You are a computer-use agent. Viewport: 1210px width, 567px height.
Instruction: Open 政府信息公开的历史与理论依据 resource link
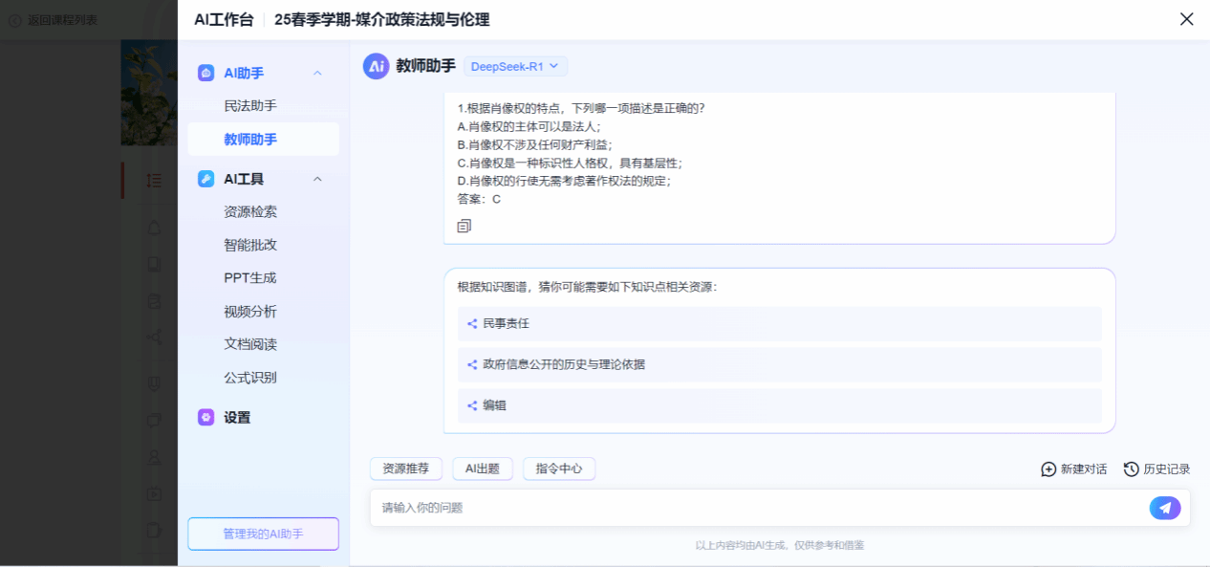(x=564, y=364)
